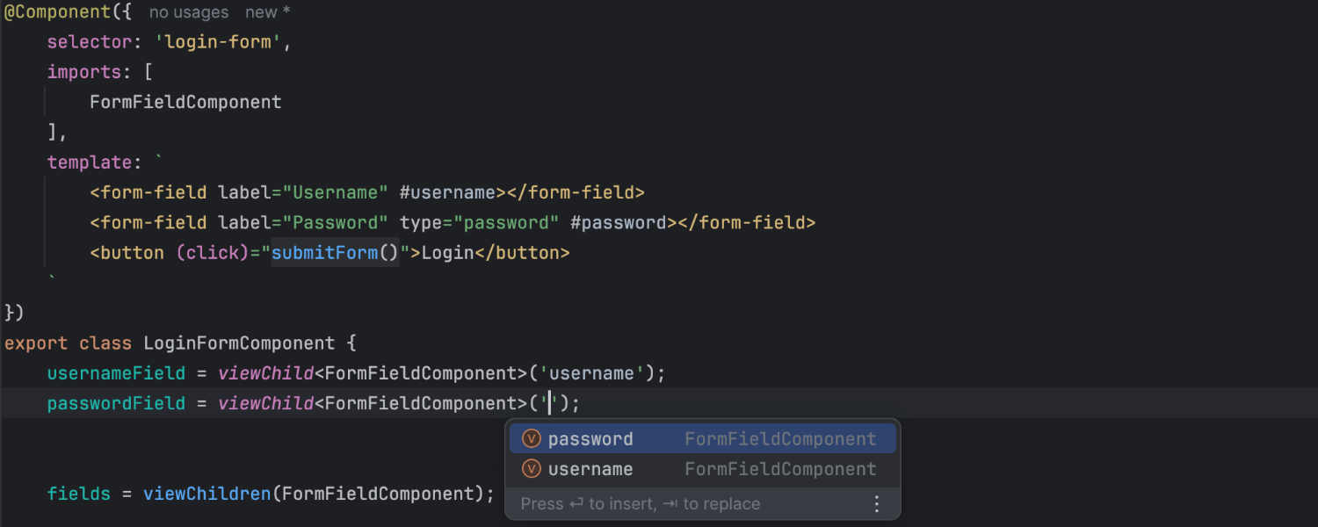Click the variable icon beside username suggestion

[531, 469]
